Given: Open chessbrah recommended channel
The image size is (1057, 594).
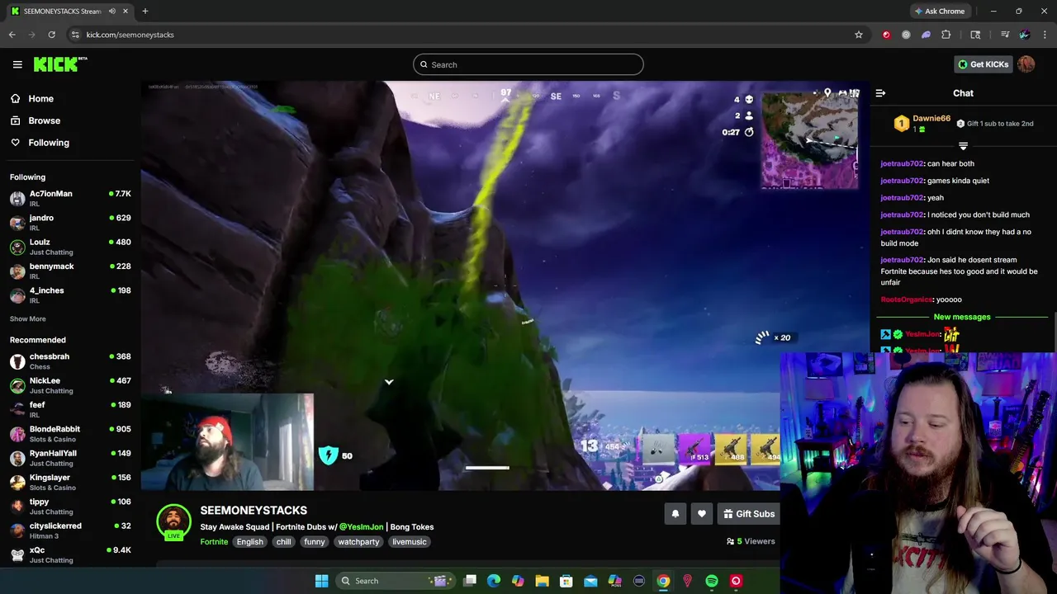Looking at the screenshot, I should [70, 361].
